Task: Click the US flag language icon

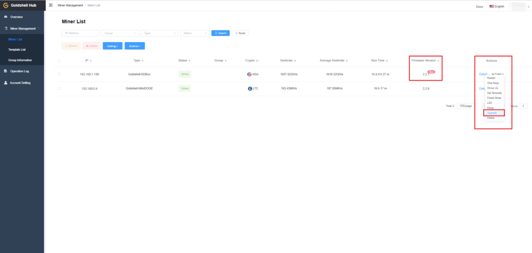Action: pyautogui.click(x=491, y=6)
